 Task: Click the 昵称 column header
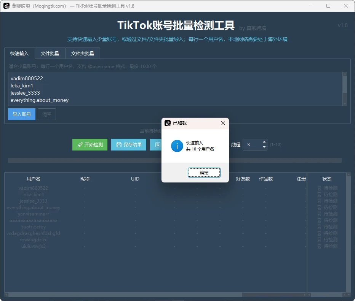click(x=85, y=179)
